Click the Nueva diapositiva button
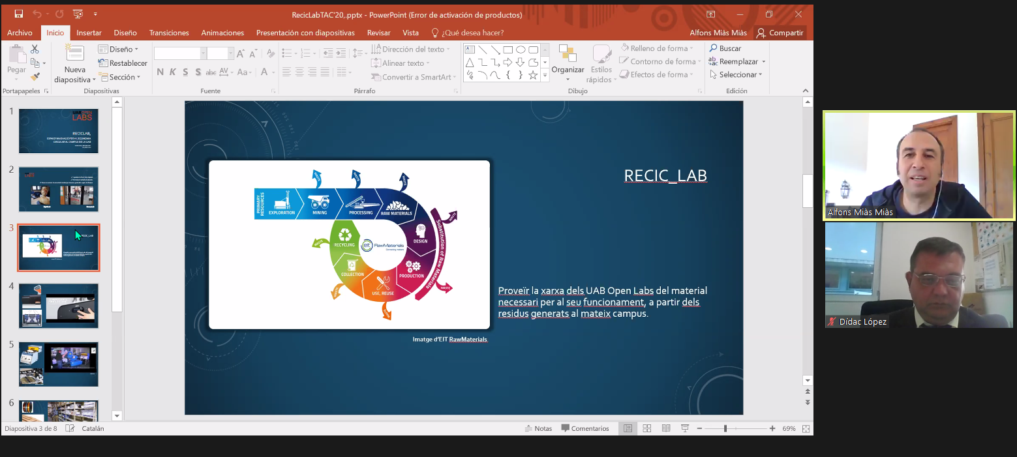The image size is (1017, 457). (x=75, y=64)
